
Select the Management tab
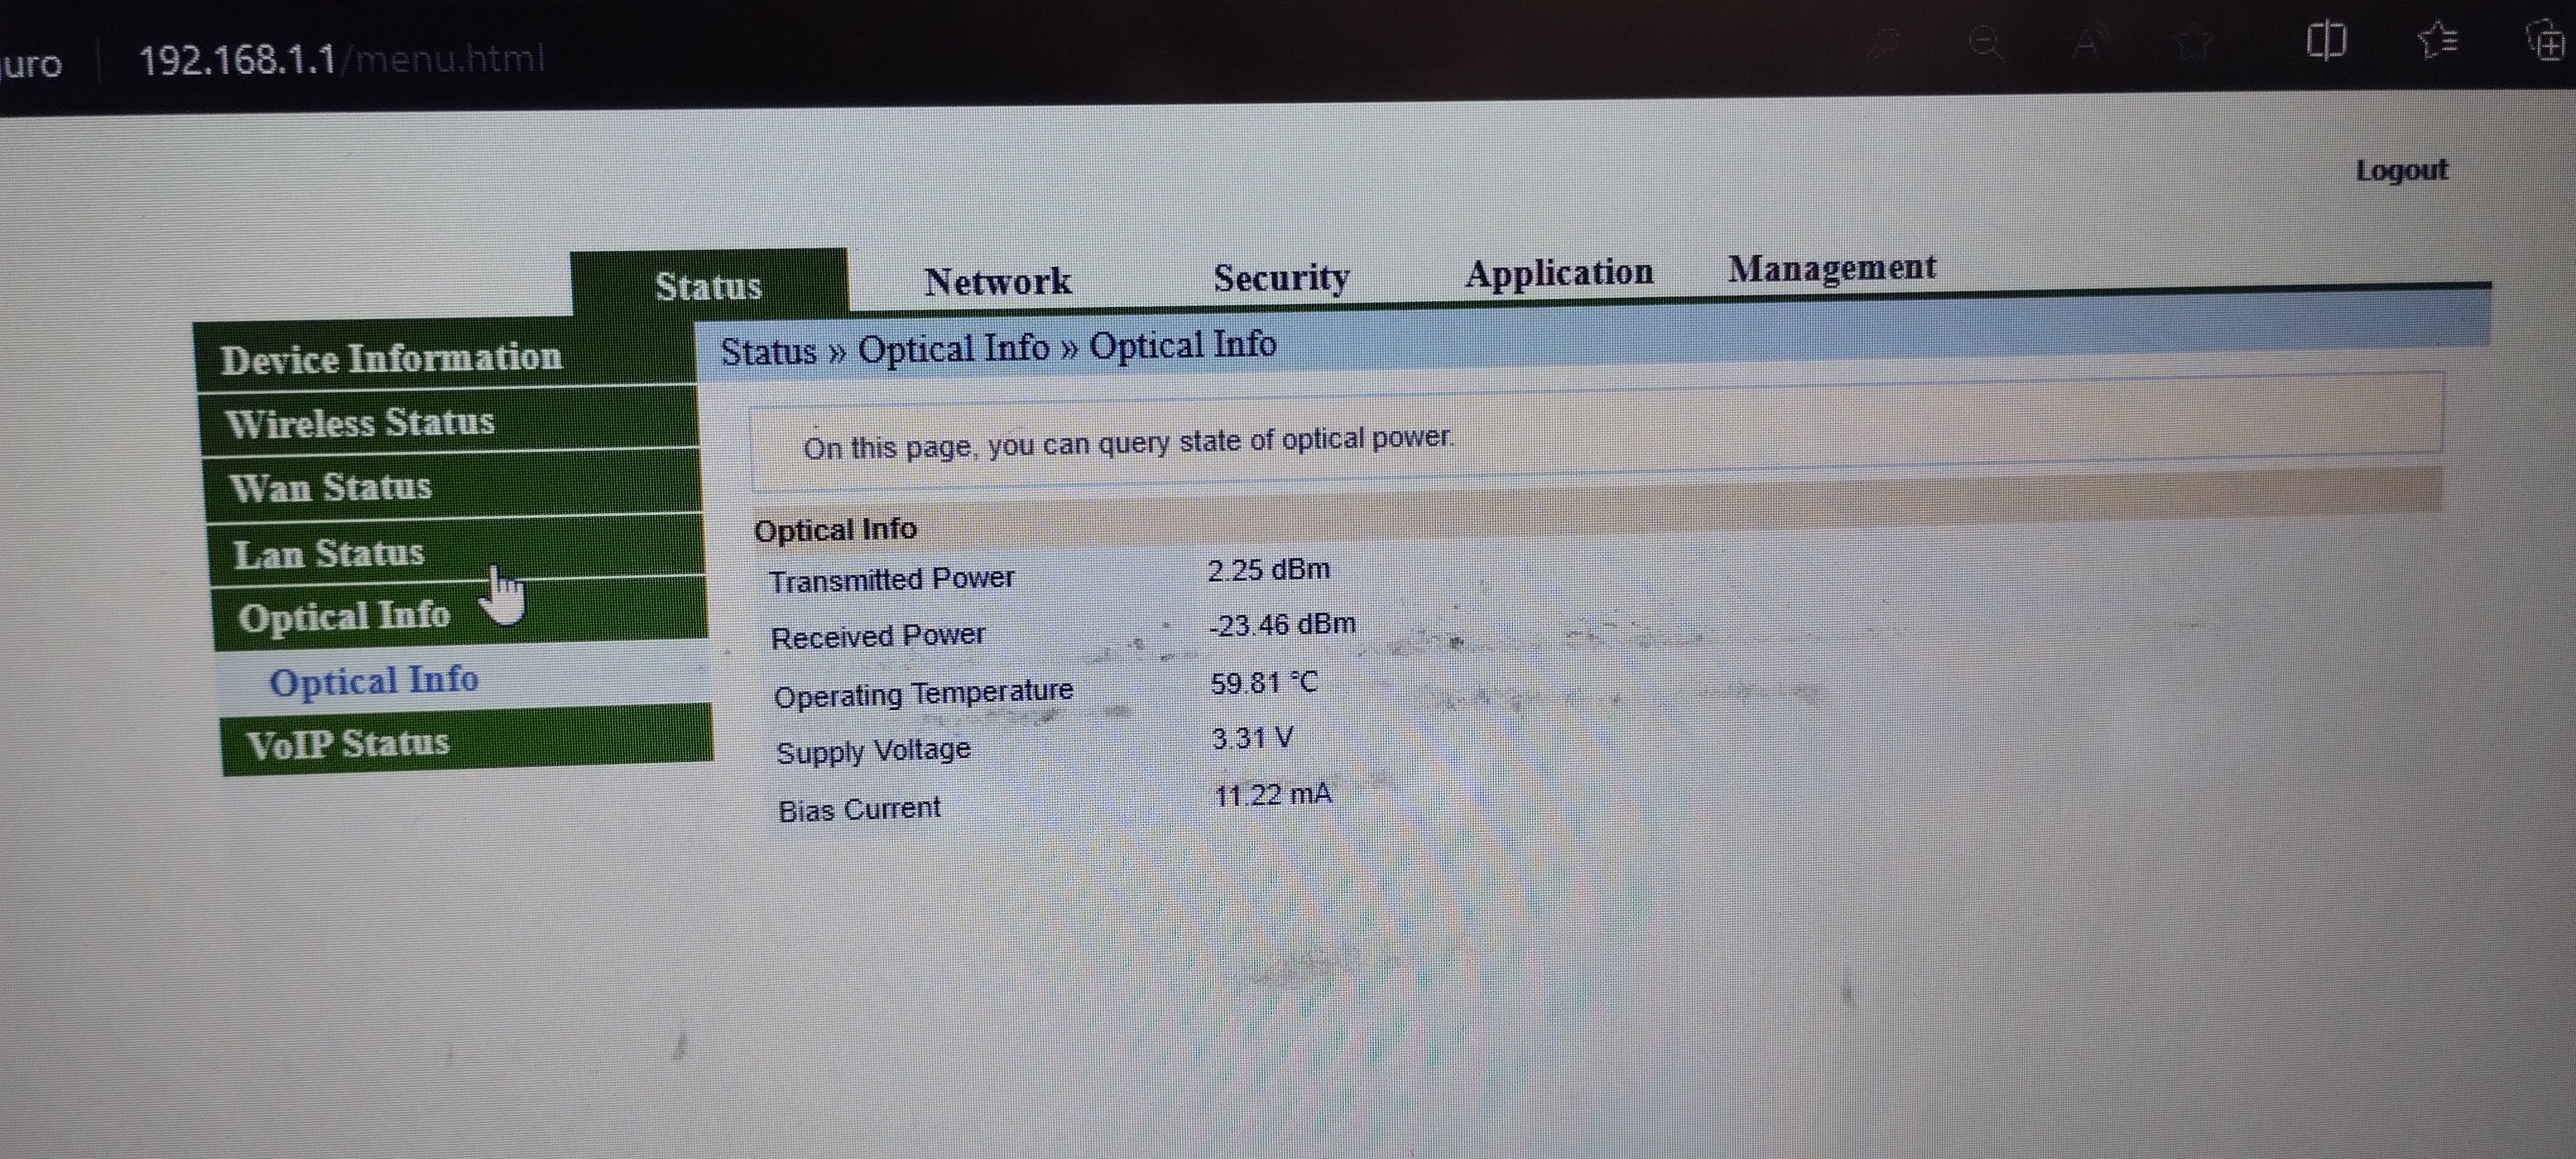click(x=1832, y=267)
